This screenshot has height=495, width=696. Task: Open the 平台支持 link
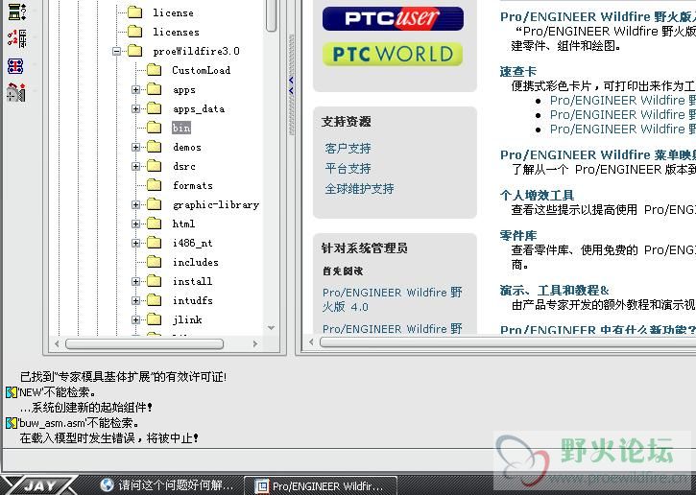348,169
